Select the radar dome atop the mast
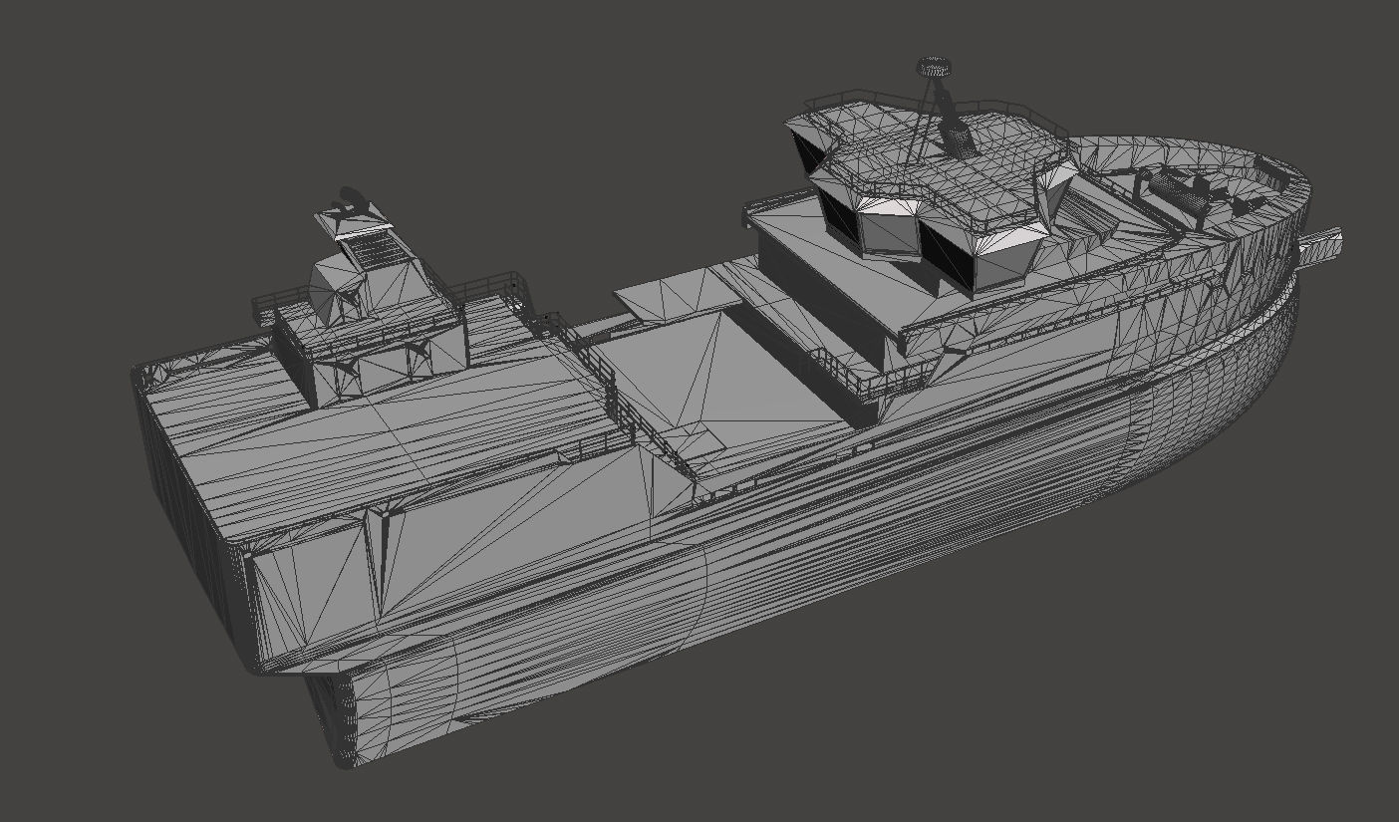 click(934, 67)
